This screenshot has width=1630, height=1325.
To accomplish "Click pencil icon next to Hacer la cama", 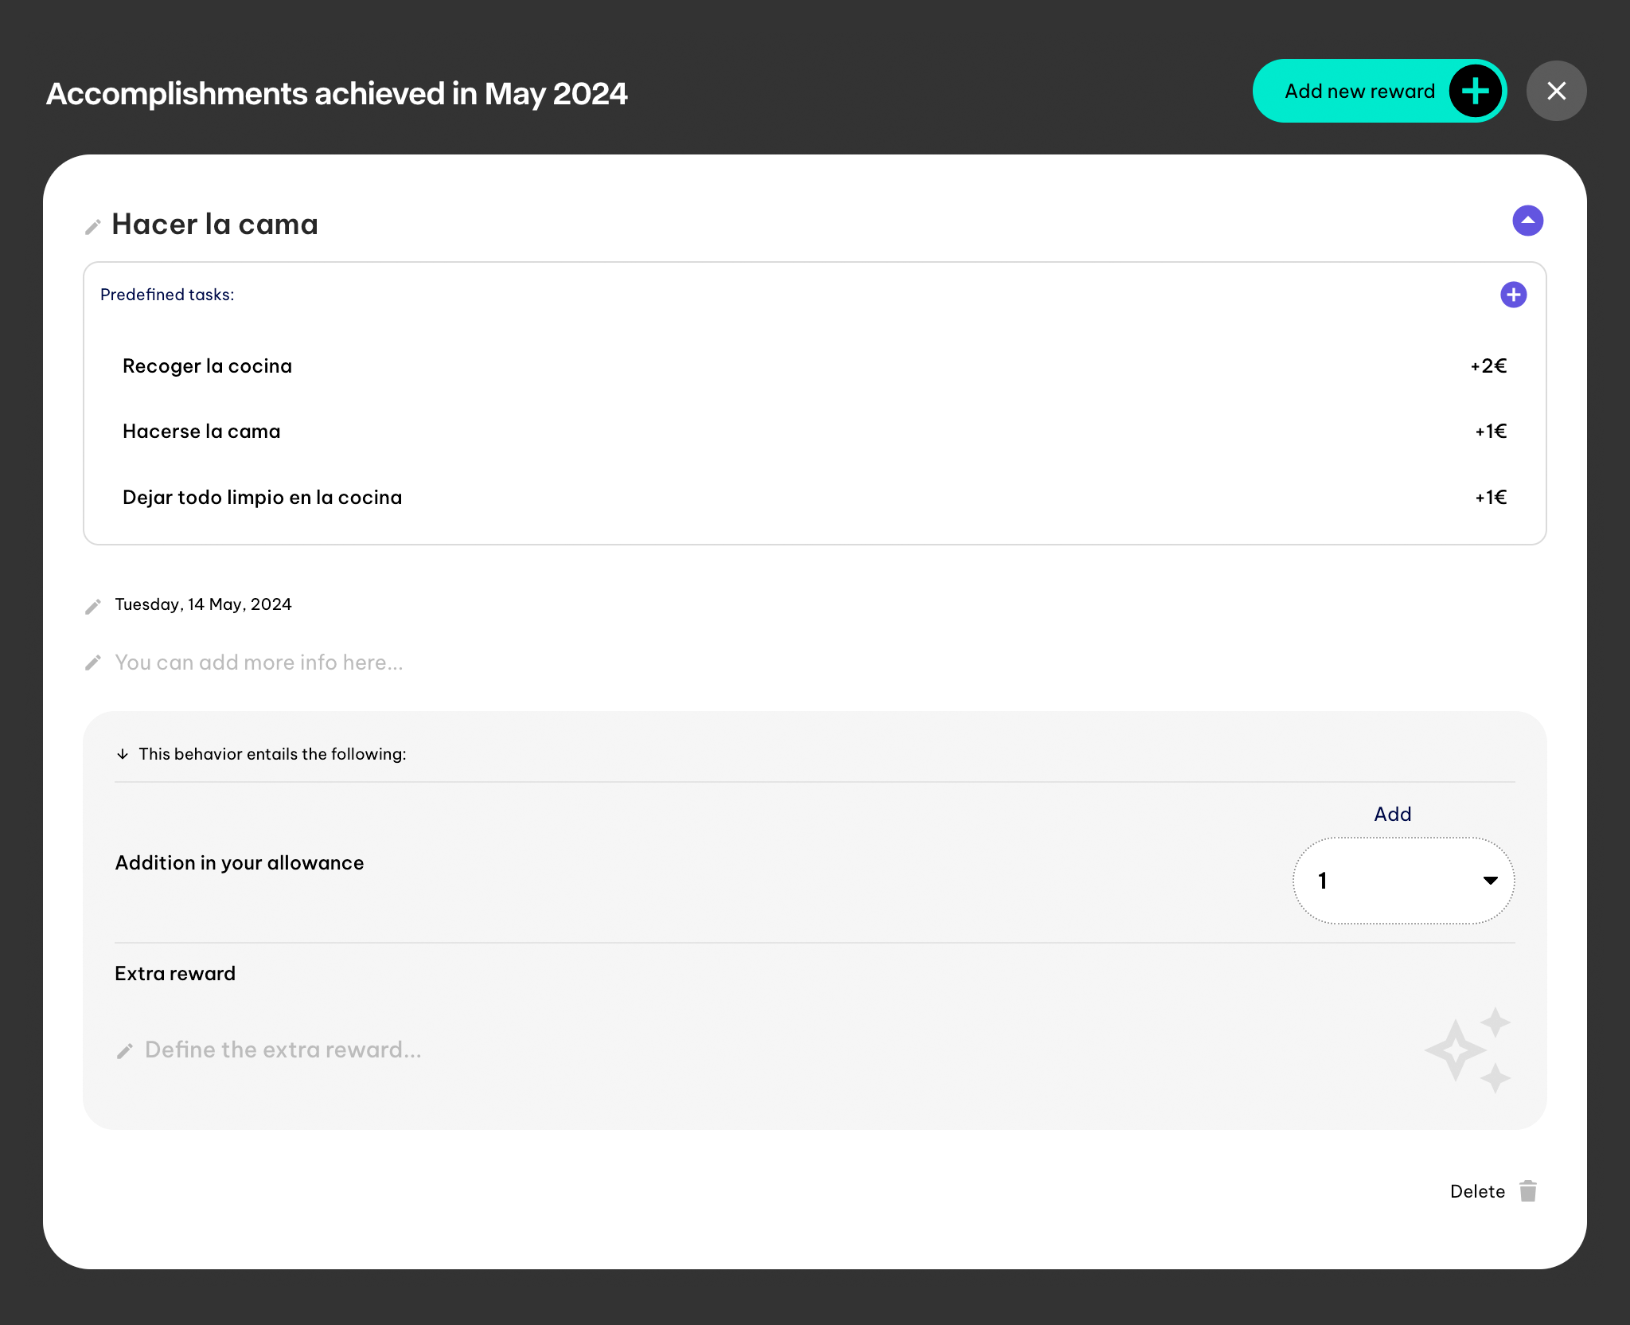I will 93,227.
